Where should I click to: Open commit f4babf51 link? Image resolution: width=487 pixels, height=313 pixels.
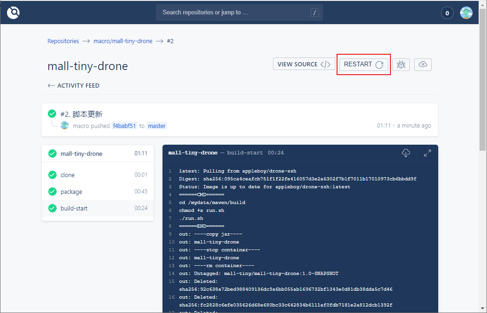tap(124, 126)
